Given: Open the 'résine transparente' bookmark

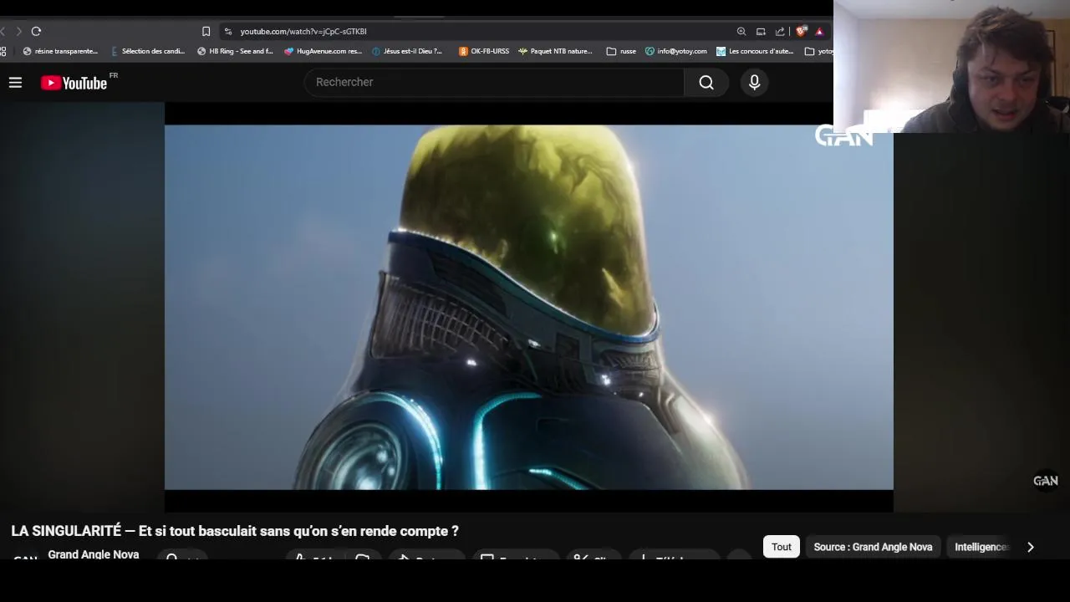Looking at the screenshot, I should point(60,51).
